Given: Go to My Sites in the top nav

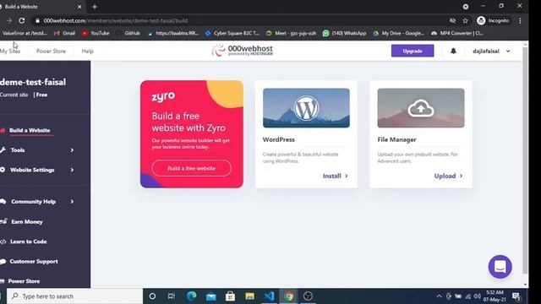Looking at the screenshot, I should tap(10, 51).
